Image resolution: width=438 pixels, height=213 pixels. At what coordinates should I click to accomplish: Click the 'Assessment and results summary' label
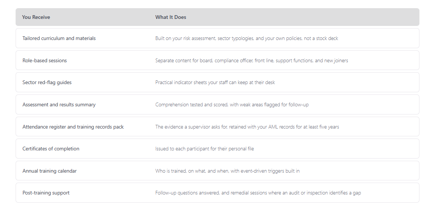click(59, 104)
